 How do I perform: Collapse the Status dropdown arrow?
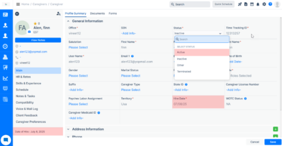click(220, 33)
